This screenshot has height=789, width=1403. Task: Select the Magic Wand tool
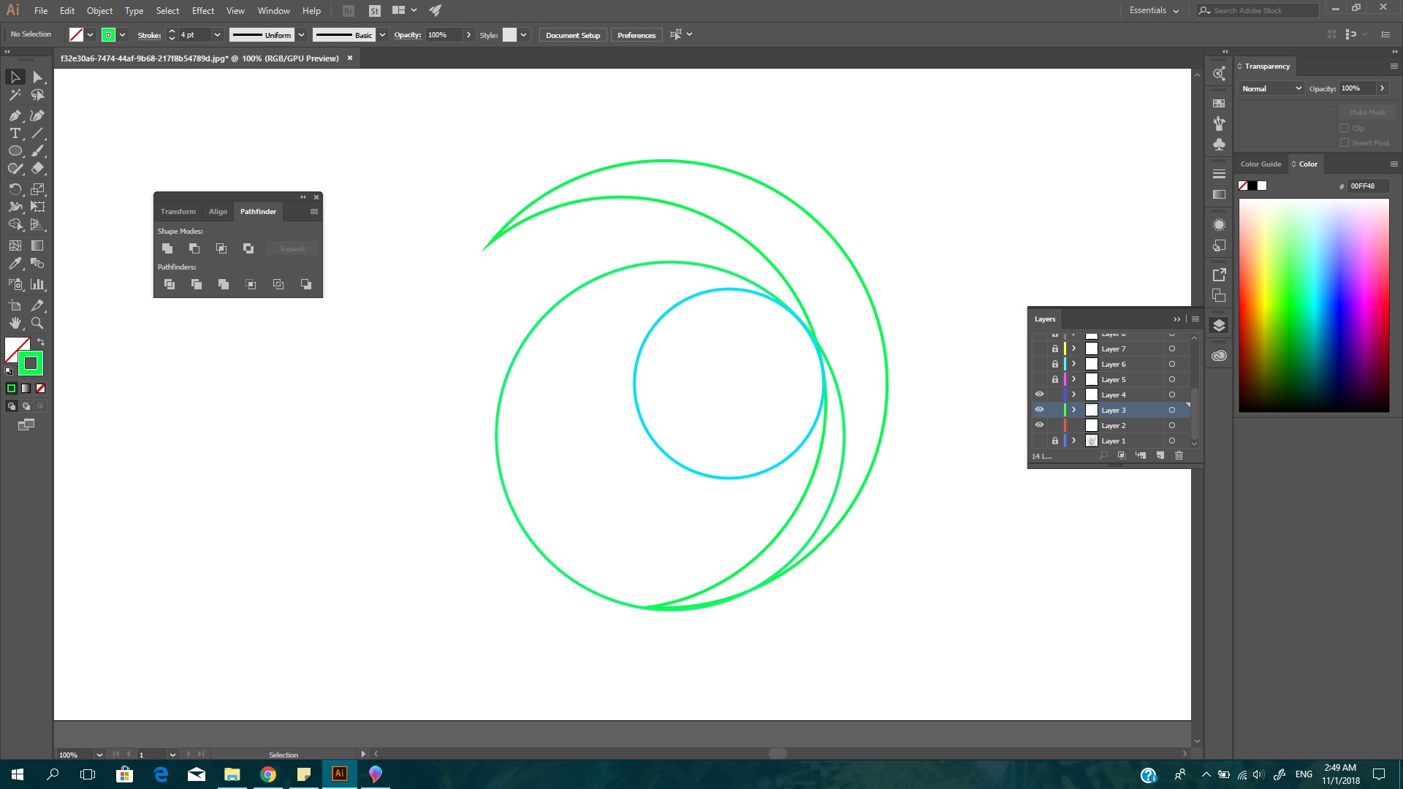15,95
